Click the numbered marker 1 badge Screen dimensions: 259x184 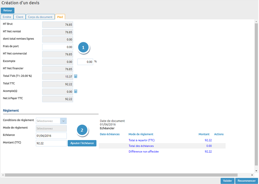coord(83,47)
